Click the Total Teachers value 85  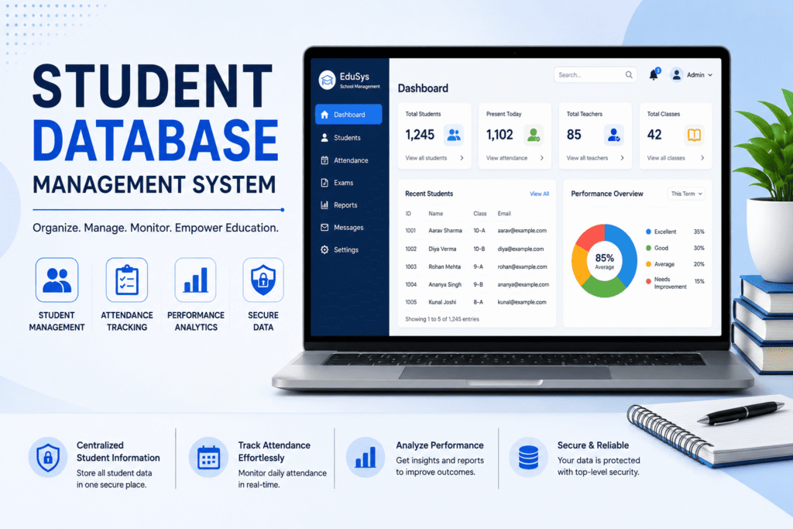click(x=574, y=135)
